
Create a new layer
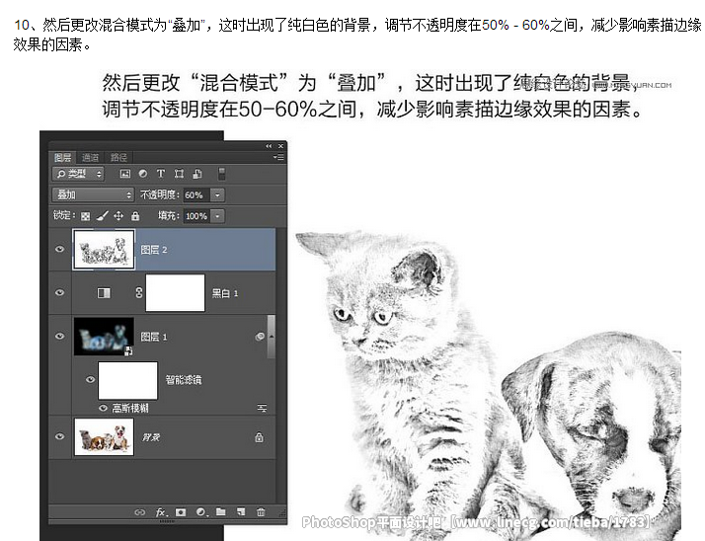coord(241,511)
